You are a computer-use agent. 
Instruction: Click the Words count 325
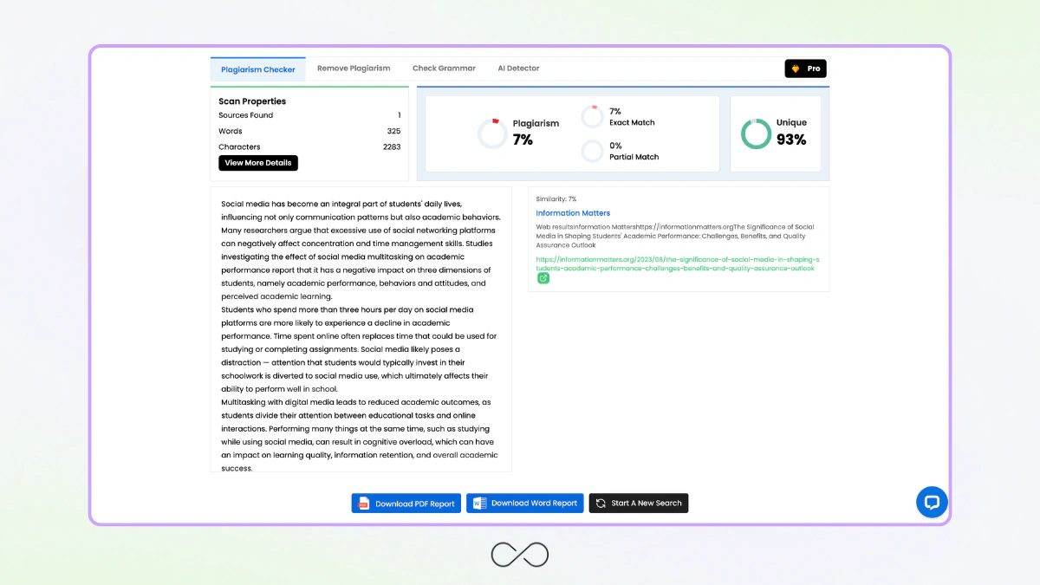pos(393,131)
